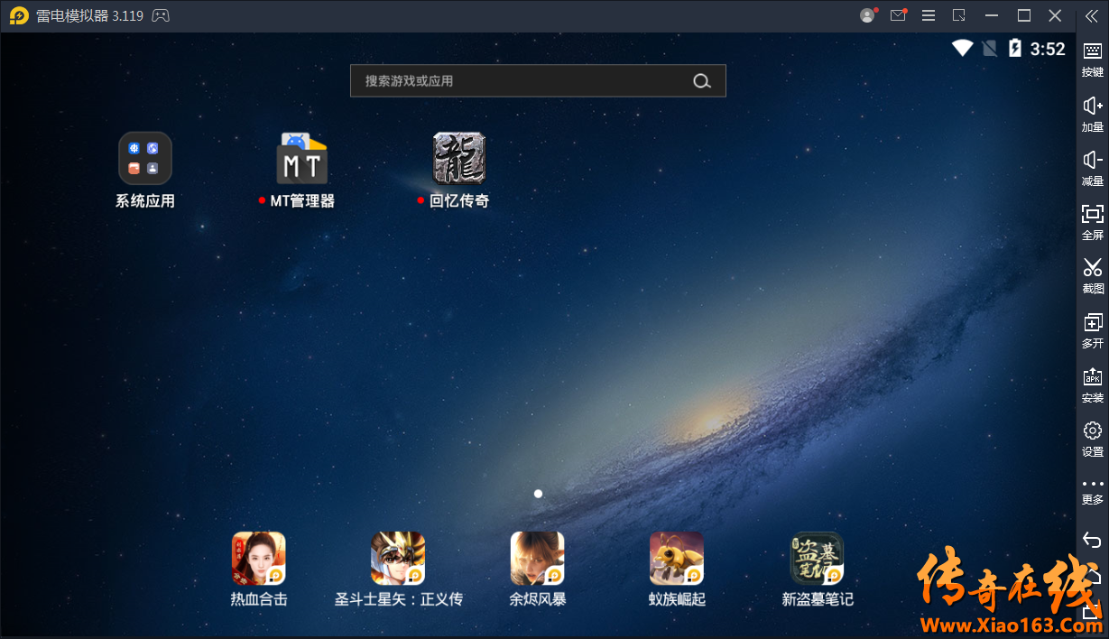Open the 按键 keyboard mapping tool

[1093, 59]
